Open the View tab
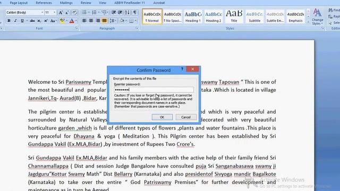This screenshot has height=191, width=340. 103,3
